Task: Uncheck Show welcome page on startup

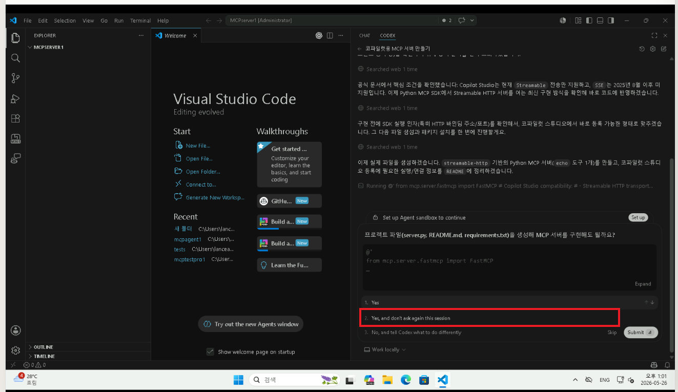Action: [210, 352]
